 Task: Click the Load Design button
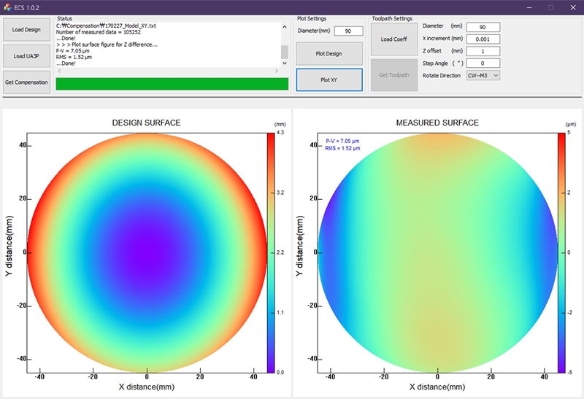(26, 29)
